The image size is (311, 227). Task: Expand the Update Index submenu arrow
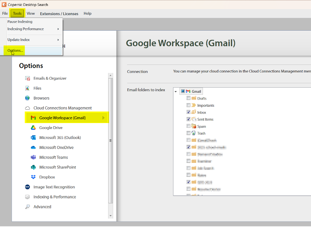click(58, 40)
